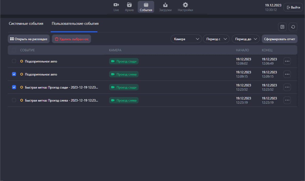This screenshot has height=181, width=305.
Task: Click the refresh events icon
Action: 293,27
